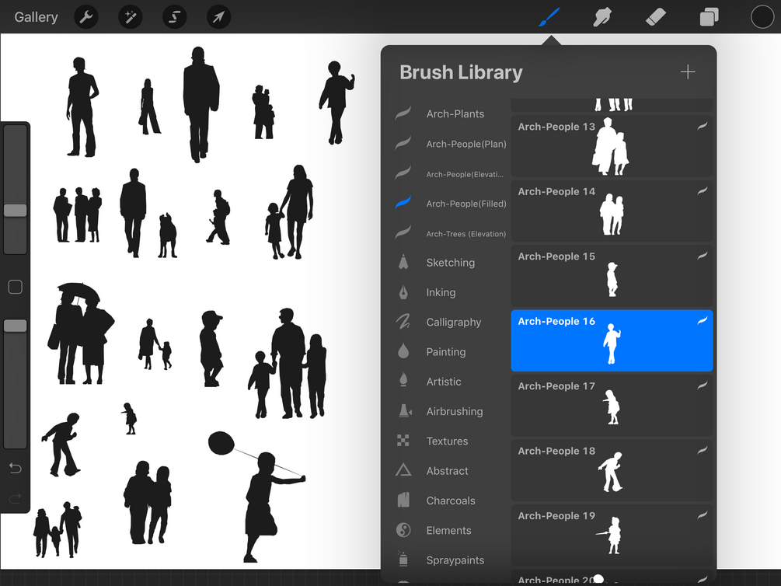Viewport: 781px width, 586px height.
Task: Tap the stroke icon on Arch-People 19
Action: click(x=703, y=514)
